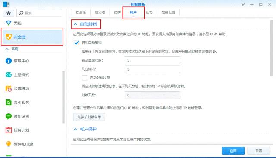Switch to the 证书 tab

click(x=149, y=12)
